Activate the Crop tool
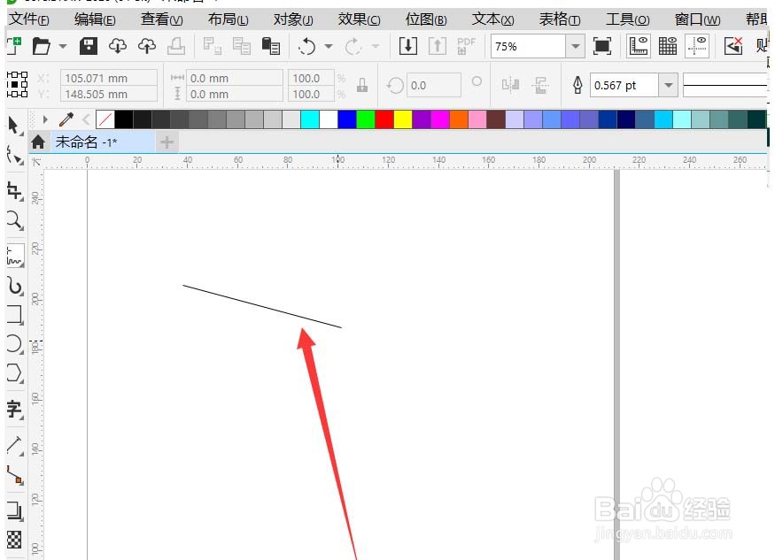Viewport: 775px width, 560px height. tap(13, 189)
